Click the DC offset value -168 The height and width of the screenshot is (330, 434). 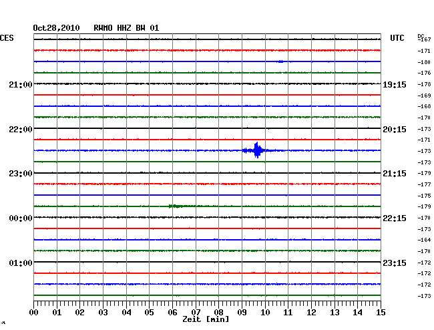pyautogui.click(x=424, y=106)
